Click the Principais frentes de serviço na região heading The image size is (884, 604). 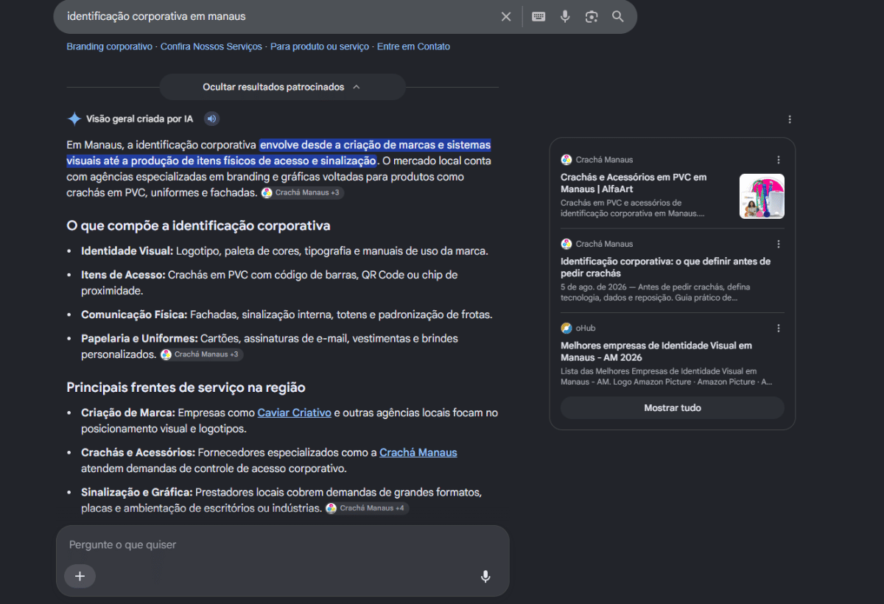click(186, 387)
